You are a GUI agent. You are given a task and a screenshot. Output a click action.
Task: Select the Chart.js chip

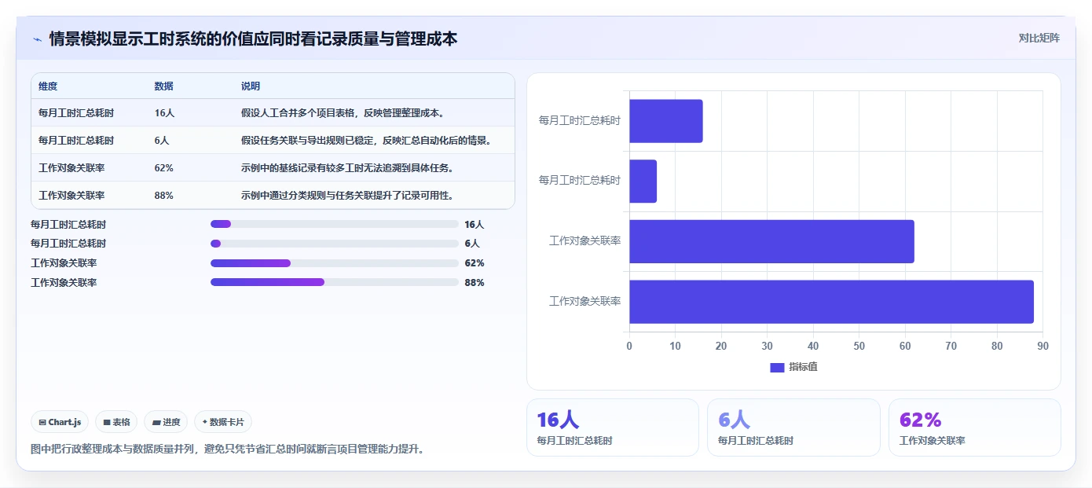click(x=60, y=422)
